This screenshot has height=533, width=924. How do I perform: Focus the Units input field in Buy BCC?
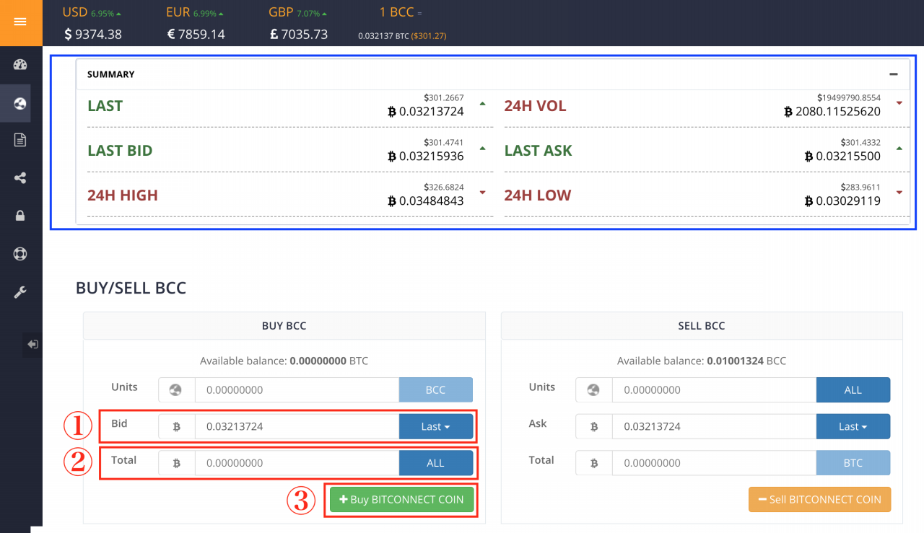[297, 389]
